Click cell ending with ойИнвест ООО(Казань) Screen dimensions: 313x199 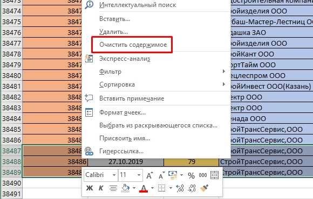coord(272,86)
